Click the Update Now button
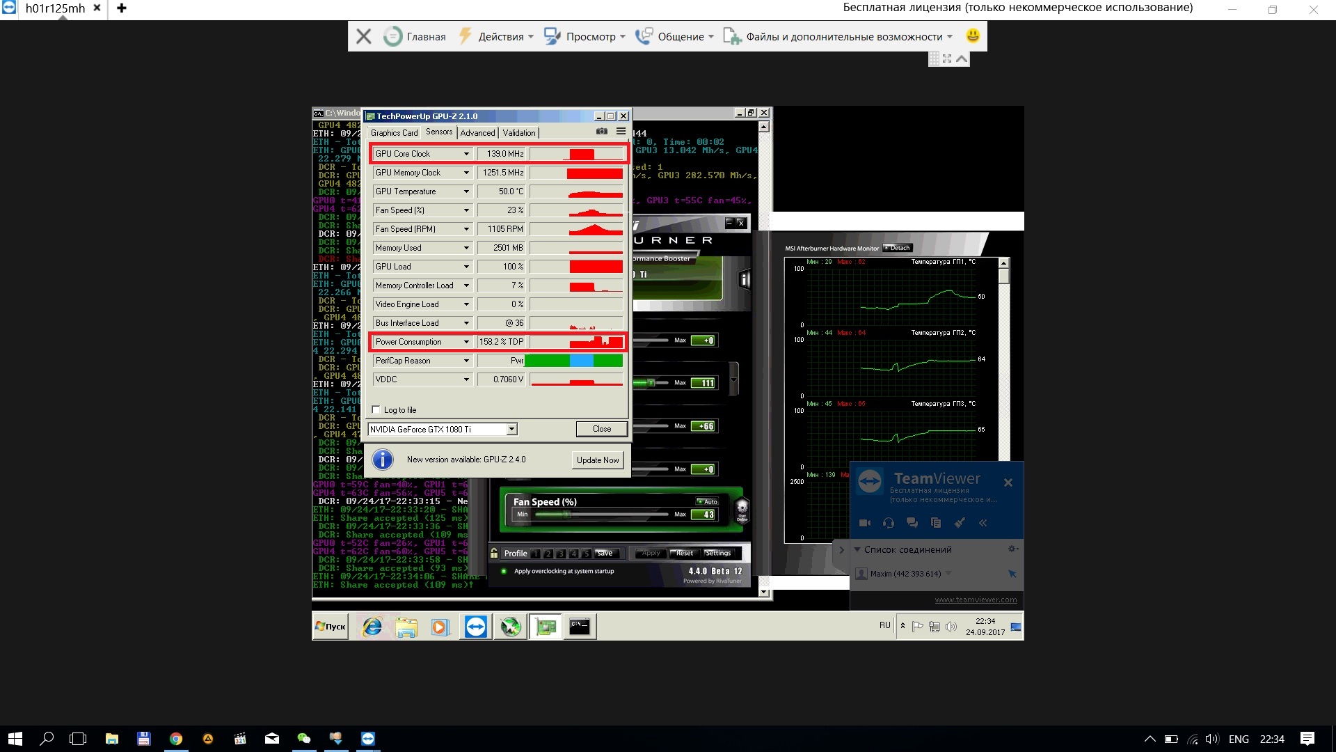Screen dimensions: 1336x752 (x=597, y=460)
